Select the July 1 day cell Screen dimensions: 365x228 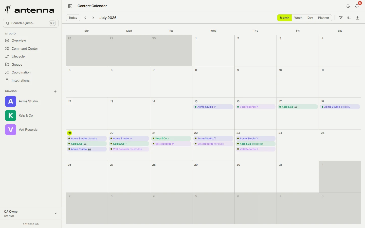tap(213, 51)
